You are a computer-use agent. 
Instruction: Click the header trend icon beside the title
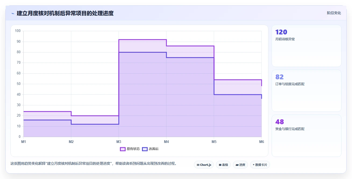click(x=13, y=13)
